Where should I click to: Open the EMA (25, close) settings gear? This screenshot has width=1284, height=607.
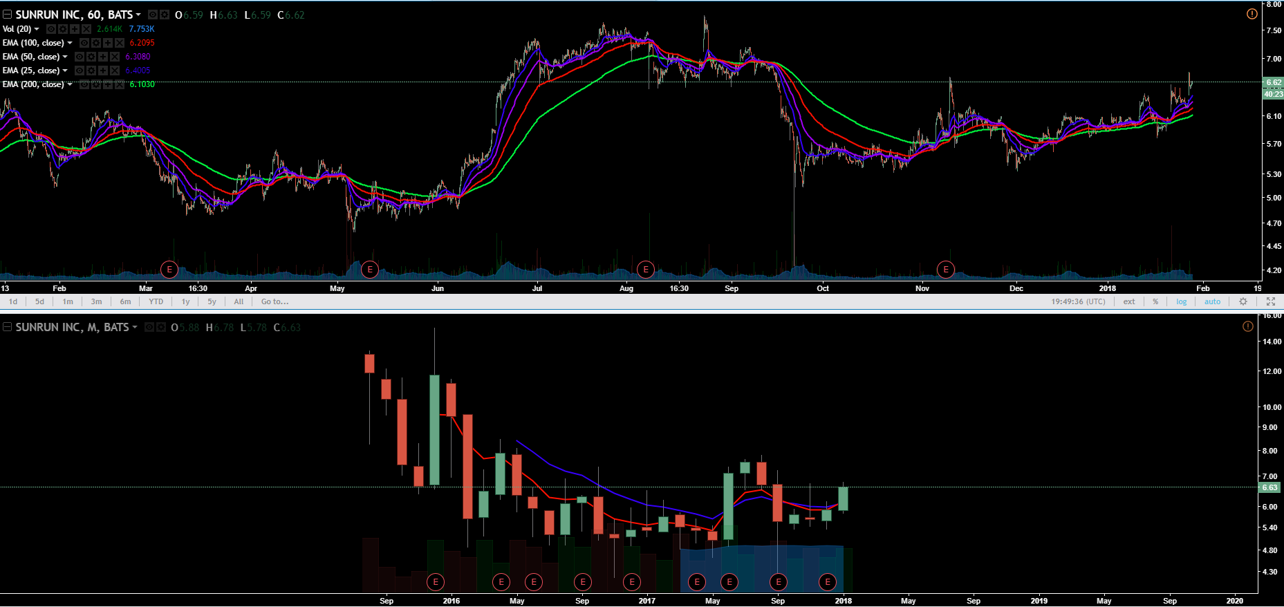pyautogui.click(x=91, y=71)
